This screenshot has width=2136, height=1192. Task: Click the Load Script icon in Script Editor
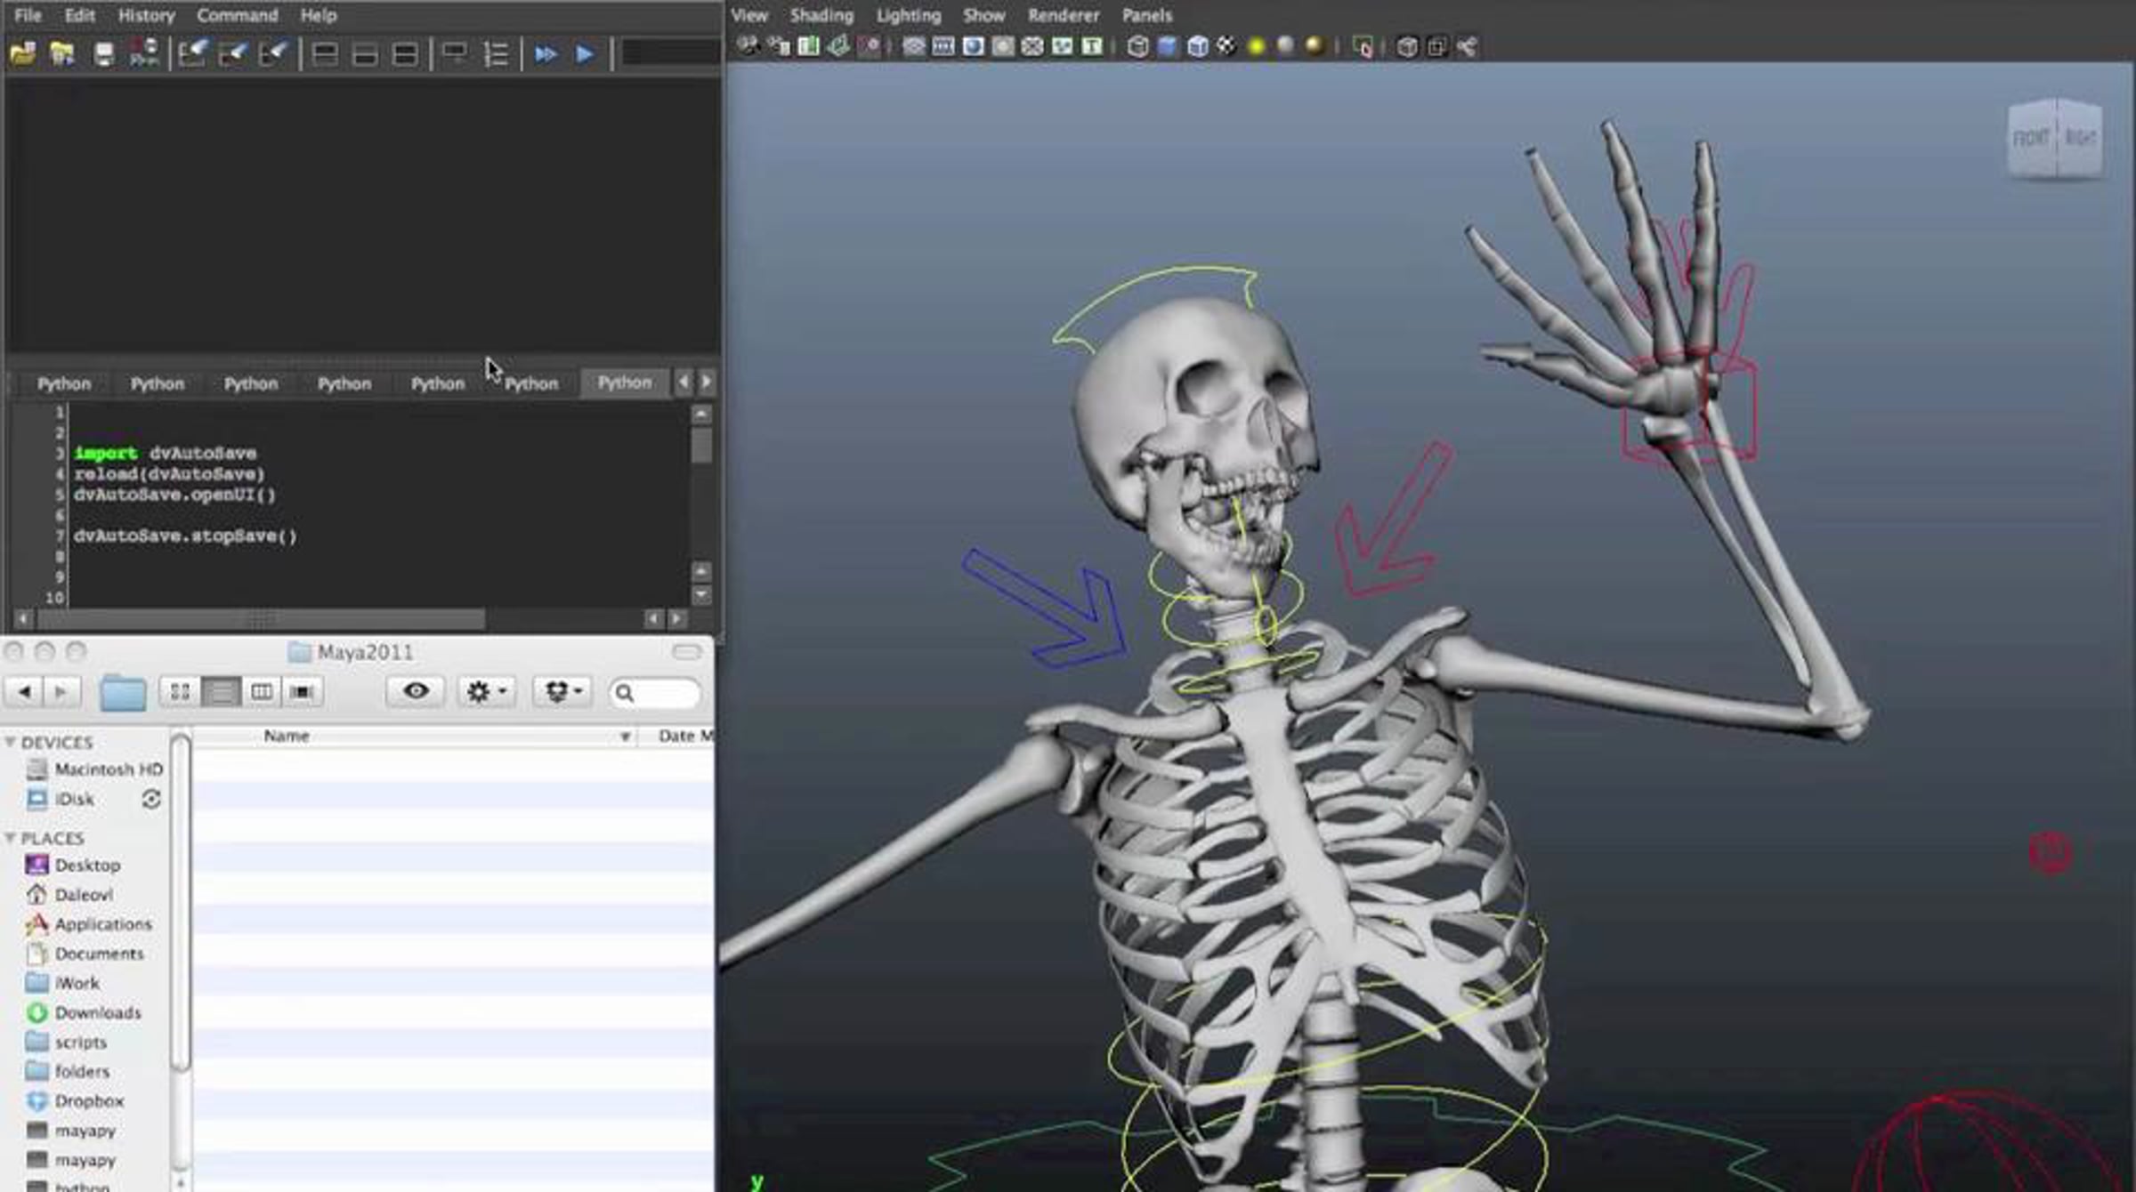click(23, 54)
